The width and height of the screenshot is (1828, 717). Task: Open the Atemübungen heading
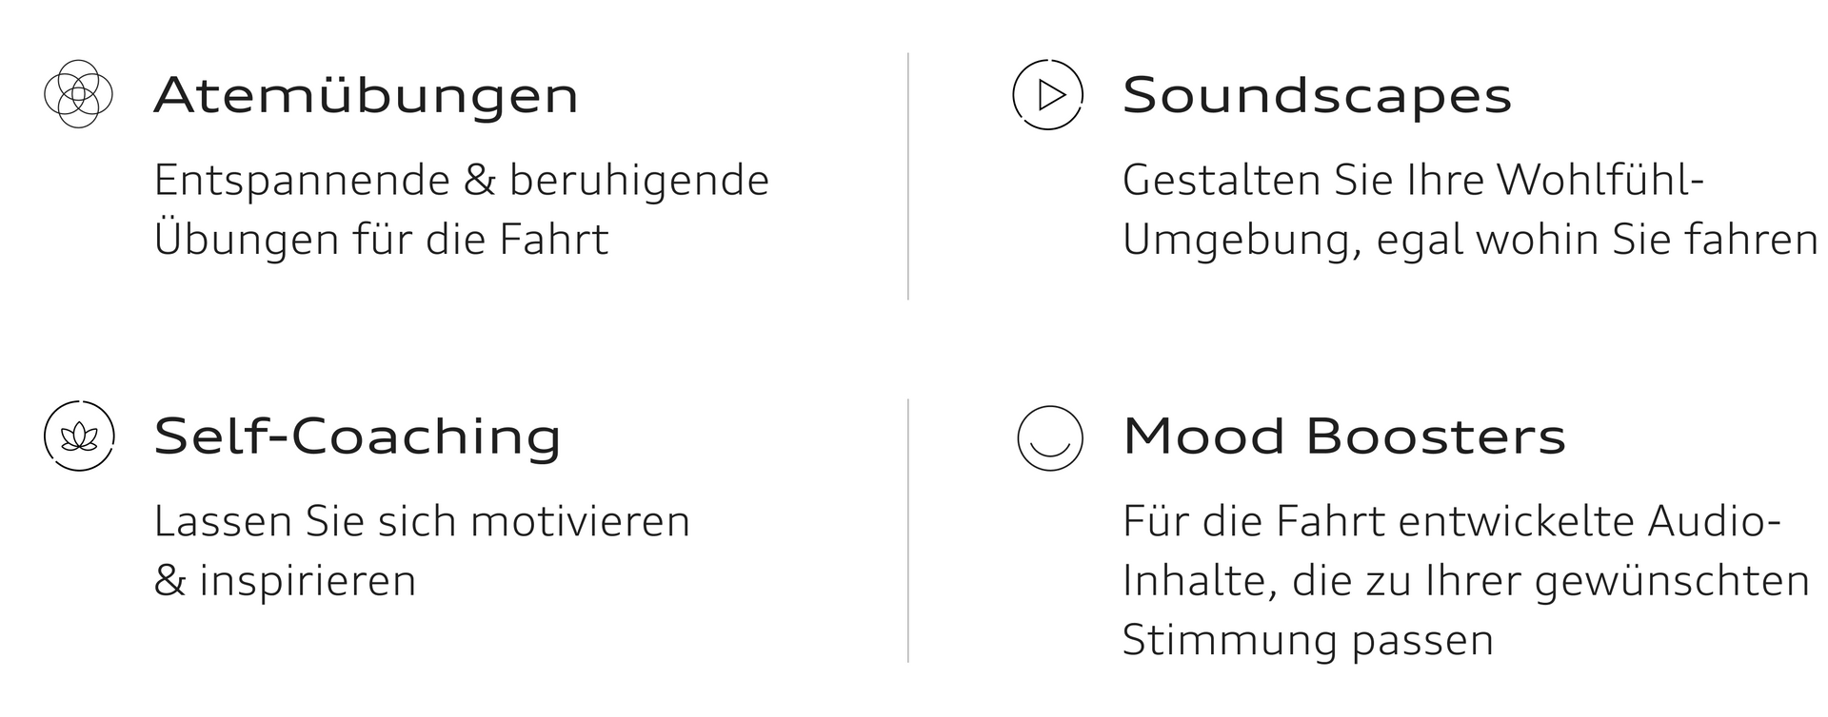pos(367,95)
